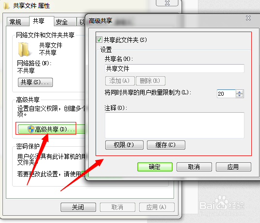Click 取消 in the 高级共享 dialog

194,167
